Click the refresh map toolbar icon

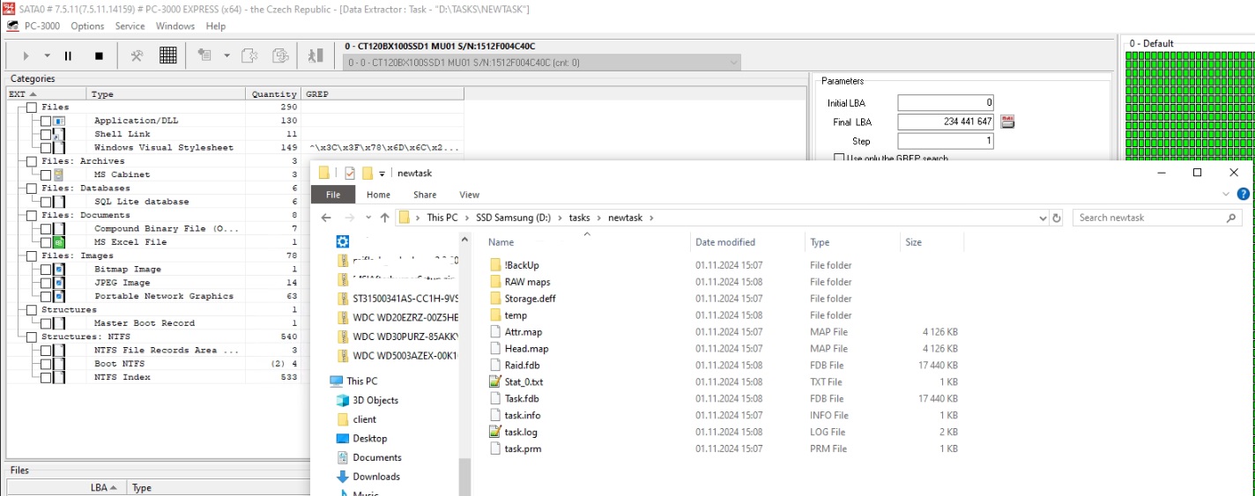280,56
